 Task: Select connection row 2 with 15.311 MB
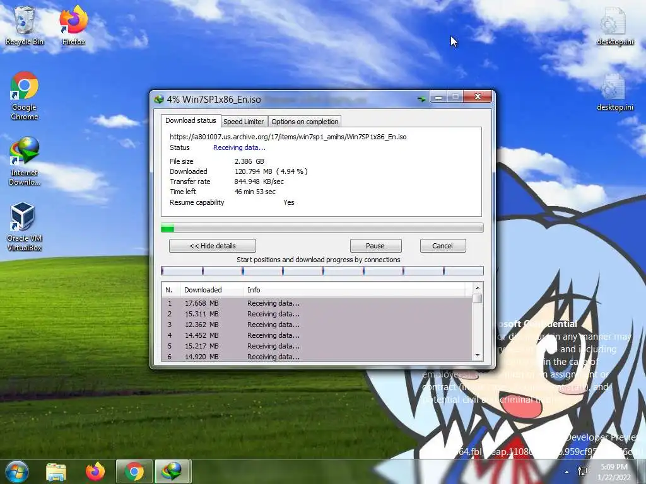317,314
